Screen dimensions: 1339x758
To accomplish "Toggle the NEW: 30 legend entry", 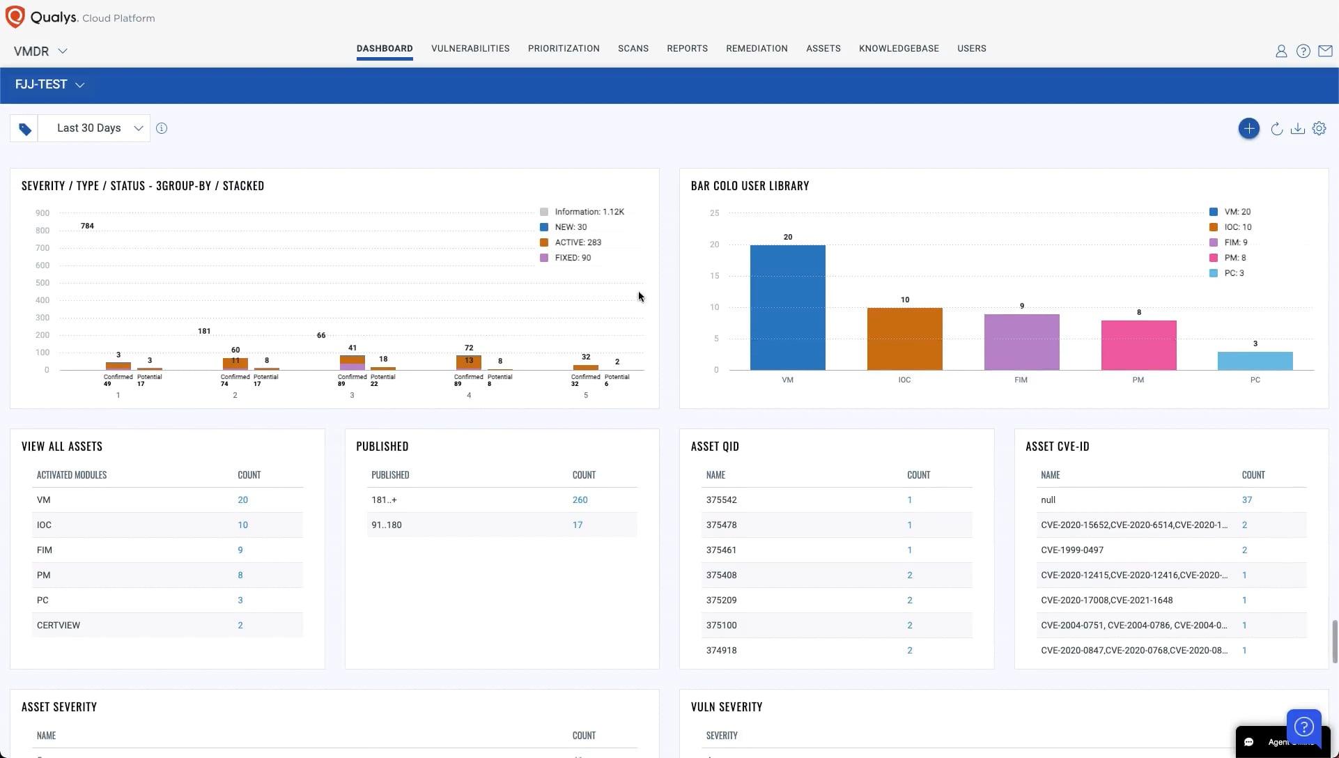I will [564, 227].
